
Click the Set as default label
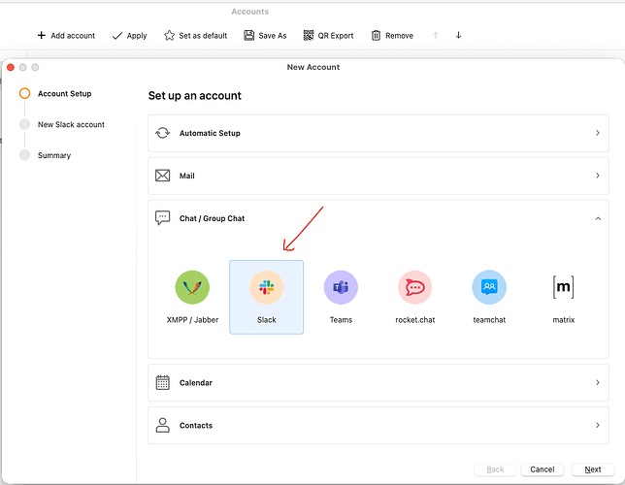click(x=203, y=36)
